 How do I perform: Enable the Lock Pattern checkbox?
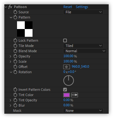[65, 40]
